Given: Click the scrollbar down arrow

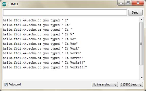Looking at the screenshot, I should click(141, 78).
